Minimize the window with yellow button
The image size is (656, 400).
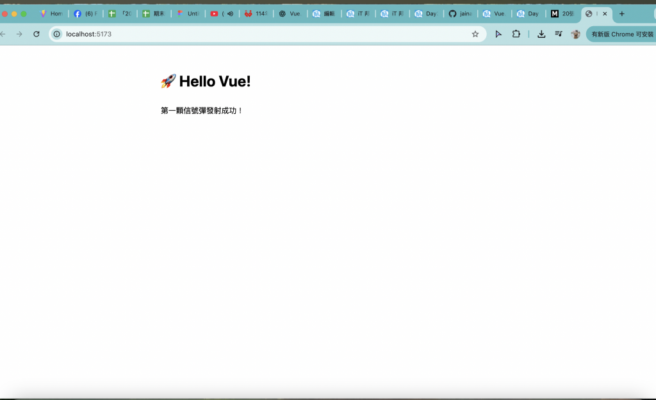[14, 14]
